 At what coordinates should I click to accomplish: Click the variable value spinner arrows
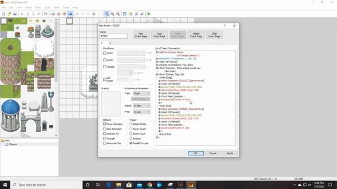[131, 73]
